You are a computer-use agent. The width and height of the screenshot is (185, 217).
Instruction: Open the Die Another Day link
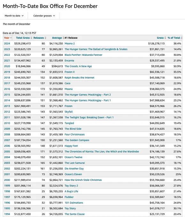pyautogui.click(x=74, y=168)
